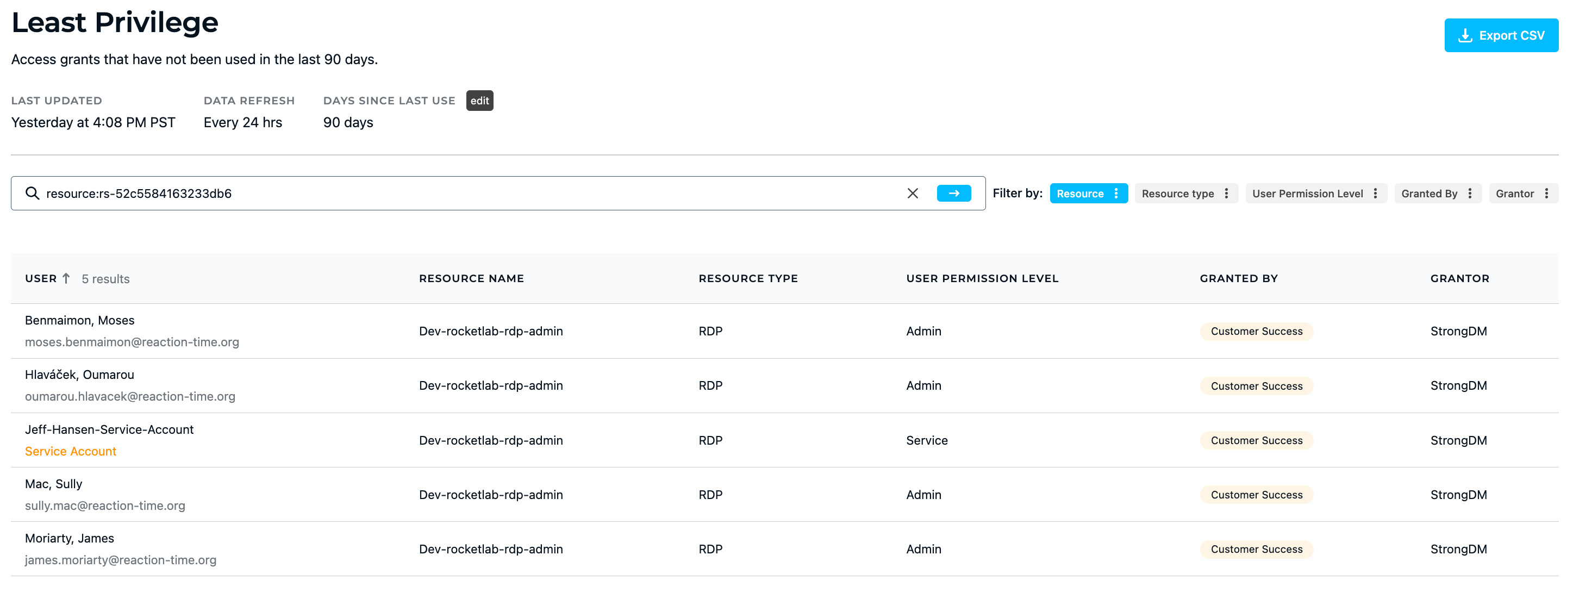Expand User Permission Level filter
1573x611 pixels.
click(x=1375, y=194)
